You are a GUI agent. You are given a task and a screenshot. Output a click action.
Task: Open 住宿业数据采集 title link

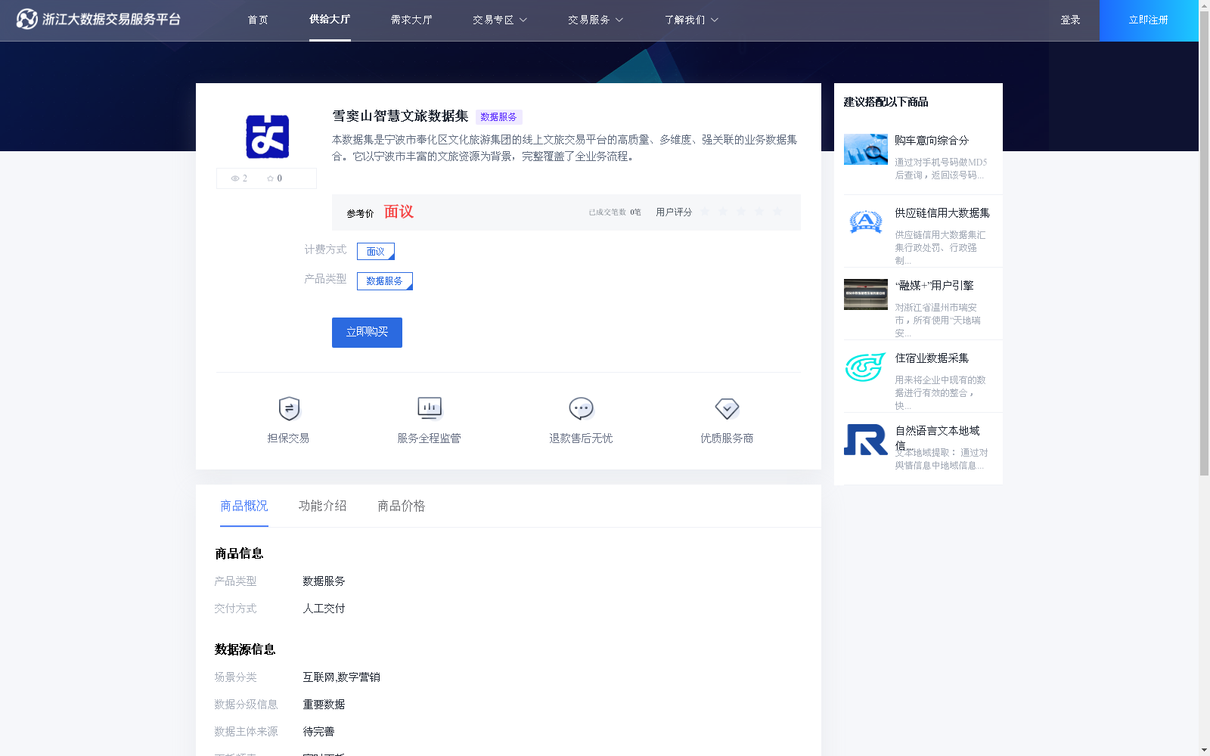(932, 358)
